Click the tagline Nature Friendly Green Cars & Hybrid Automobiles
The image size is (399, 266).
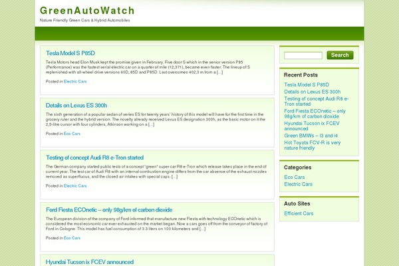point(84,21)
